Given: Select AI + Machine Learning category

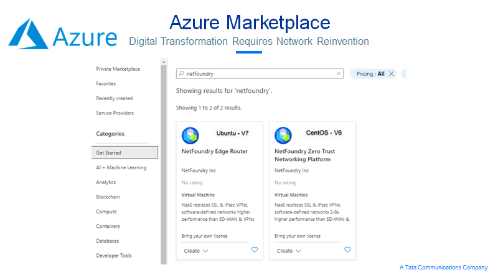Looking at the screenshot, I should 121,167.
